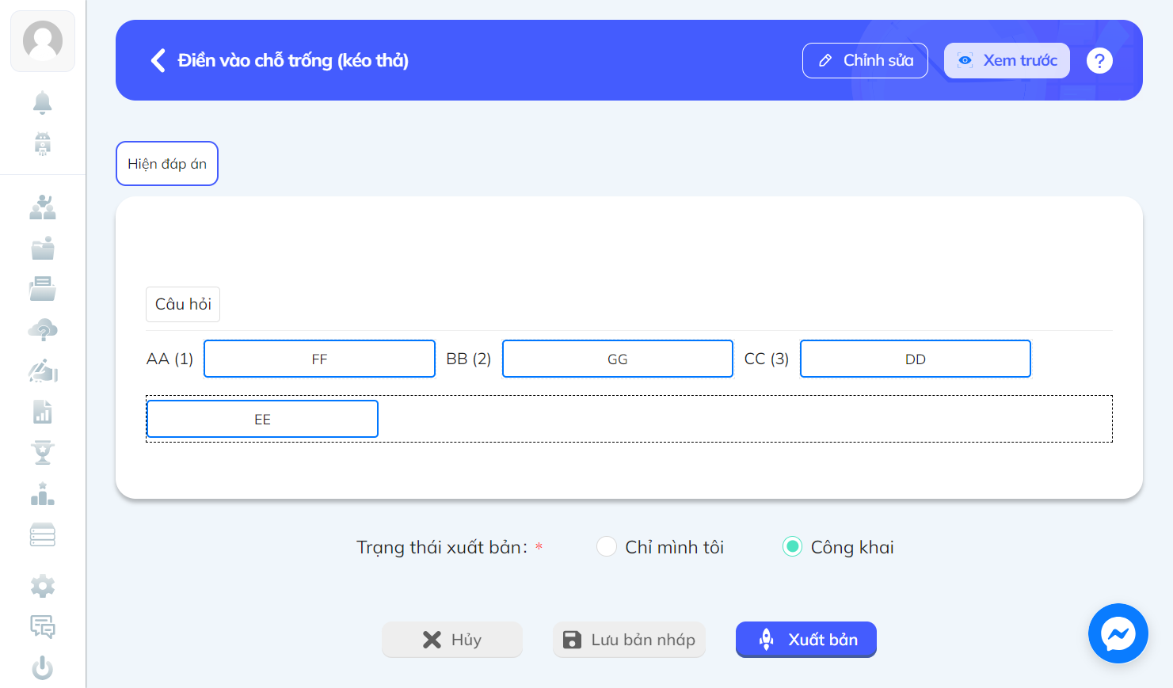Click the question mark help icon
This screenshot has height=688, width=1173.
[x=1099, y=60]
